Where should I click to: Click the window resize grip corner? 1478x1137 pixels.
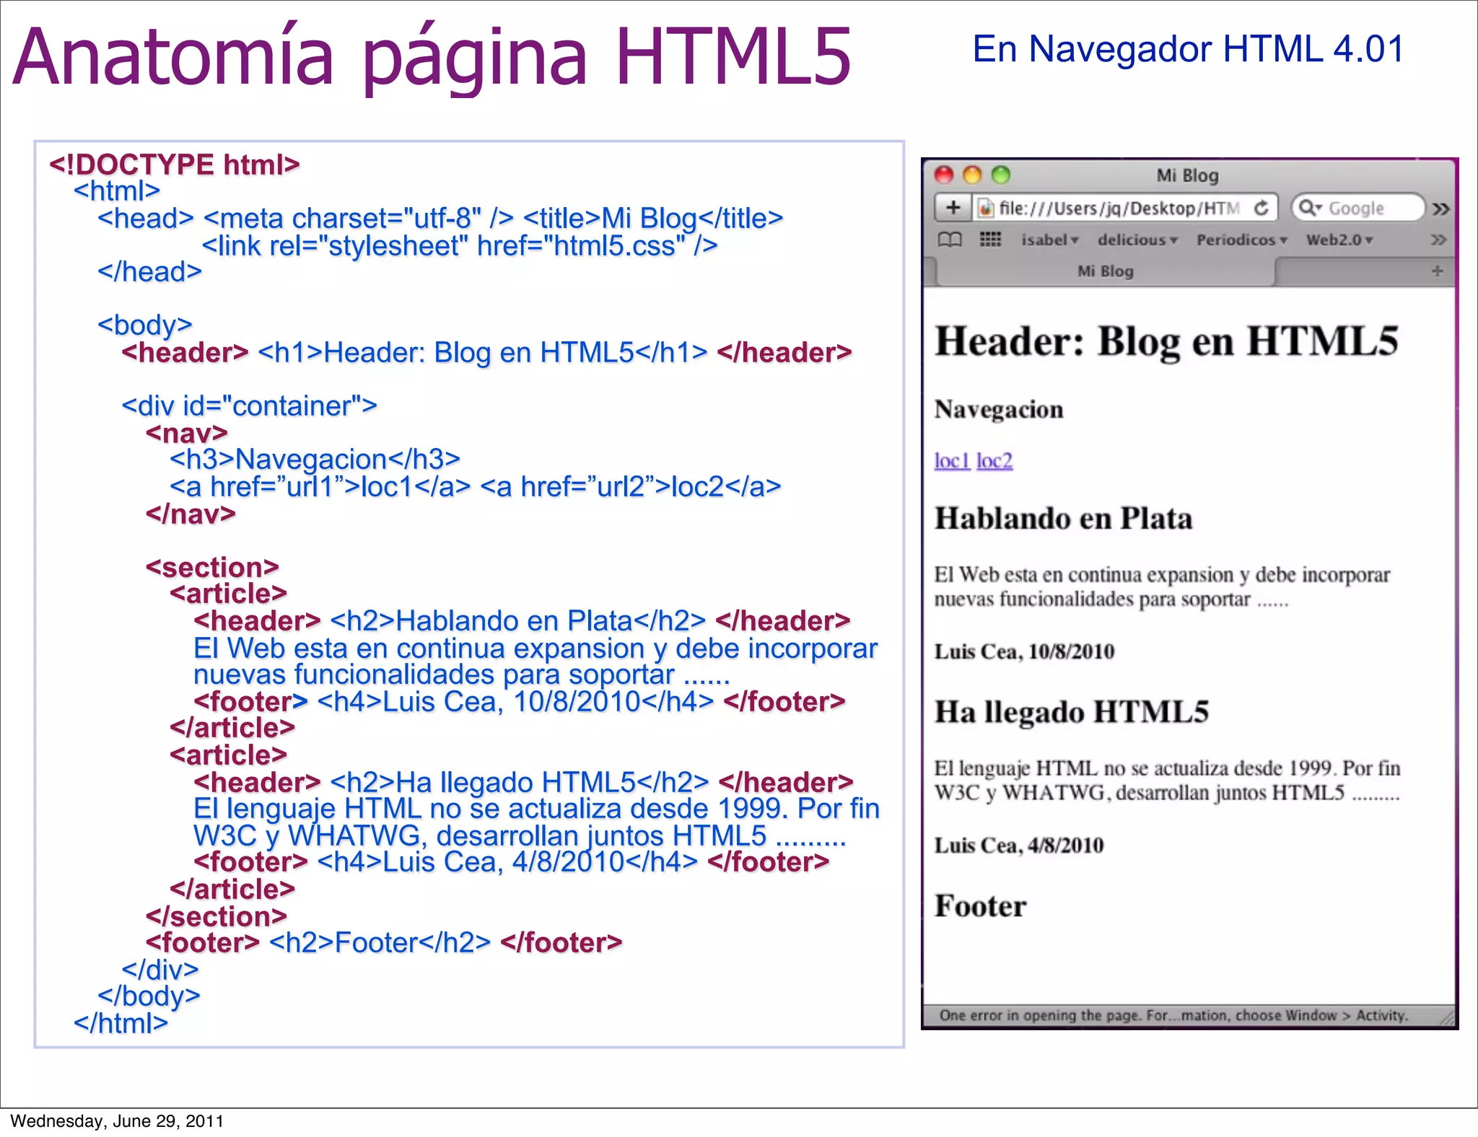[x=1447, y=1017]
